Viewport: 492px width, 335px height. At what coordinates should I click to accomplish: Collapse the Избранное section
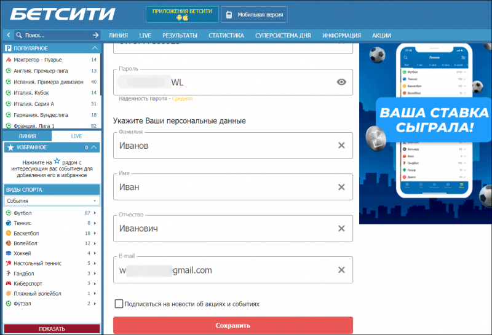click(94, 147)
